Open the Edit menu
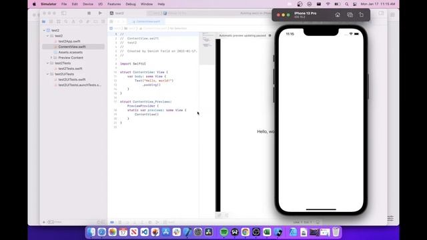The height and width of the screenshot is (240, 427). point(75,4)
